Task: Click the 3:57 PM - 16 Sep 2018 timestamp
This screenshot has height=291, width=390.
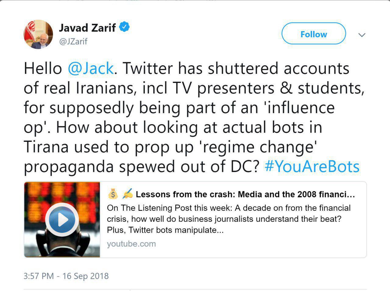Action: click(x=66, y=276)
